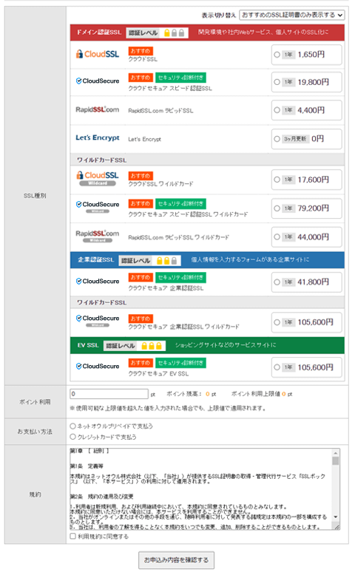Pay with ネットオウルプリペイド radio option
355x575 pixels.
(72, 426)
